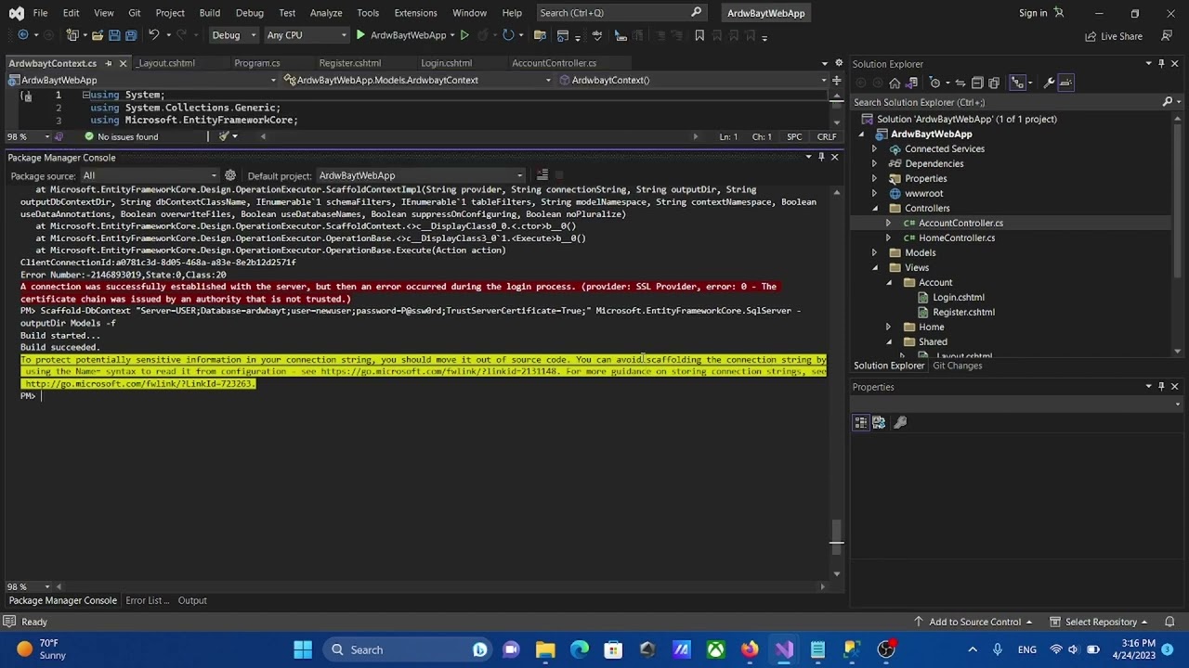Close the ArdwbaytContext.cs tab

(x=124, y=63)
